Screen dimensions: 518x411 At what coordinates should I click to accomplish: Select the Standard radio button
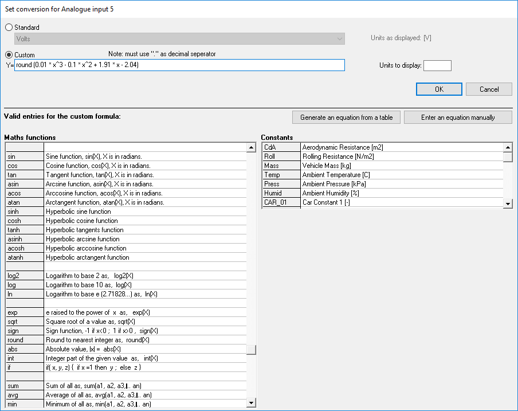coord(9,28)
